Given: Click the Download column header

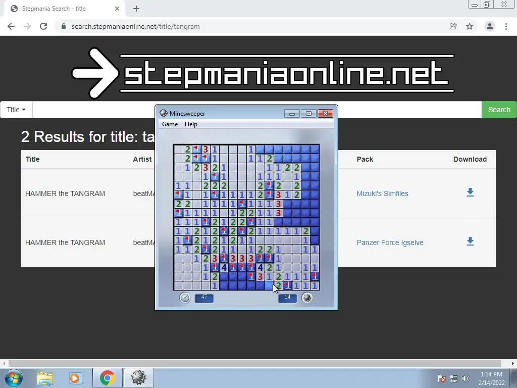Looking at the screenshot, I should pos(470,159).
